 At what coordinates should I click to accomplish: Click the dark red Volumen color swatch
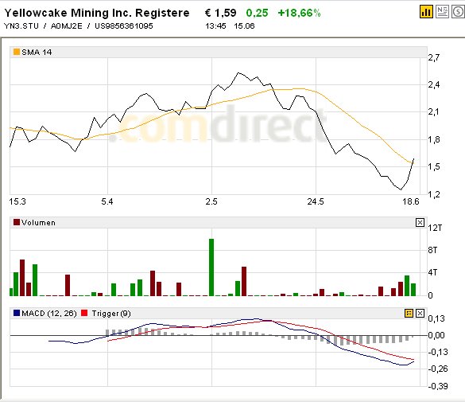[17, 222]
